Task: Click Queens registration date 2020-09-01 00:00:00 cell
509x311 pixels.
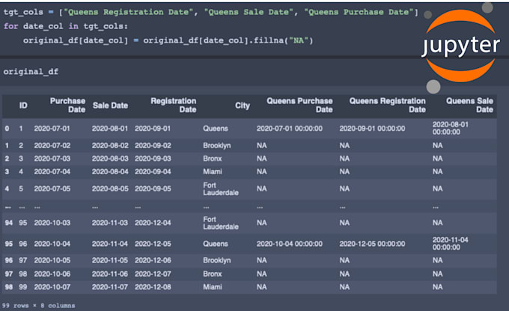Action: point(372,129)
